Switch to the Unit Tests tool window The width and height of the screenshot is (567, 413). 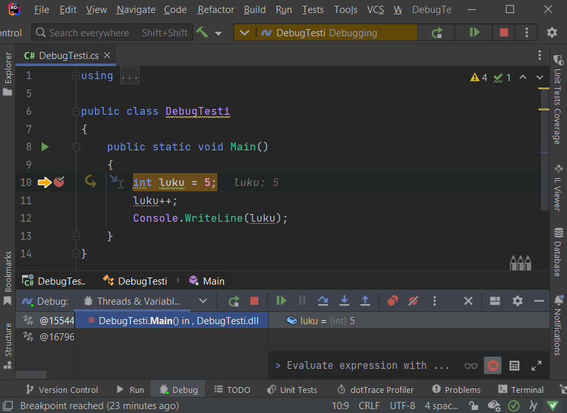pyautogui.click(x=292, y=390)
